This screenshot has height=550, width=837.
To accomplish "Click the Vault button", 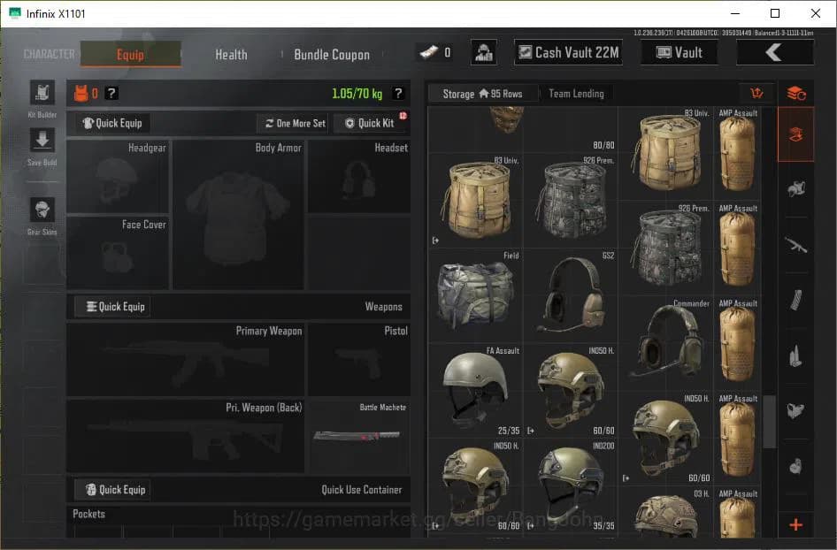I will (679, 52).
